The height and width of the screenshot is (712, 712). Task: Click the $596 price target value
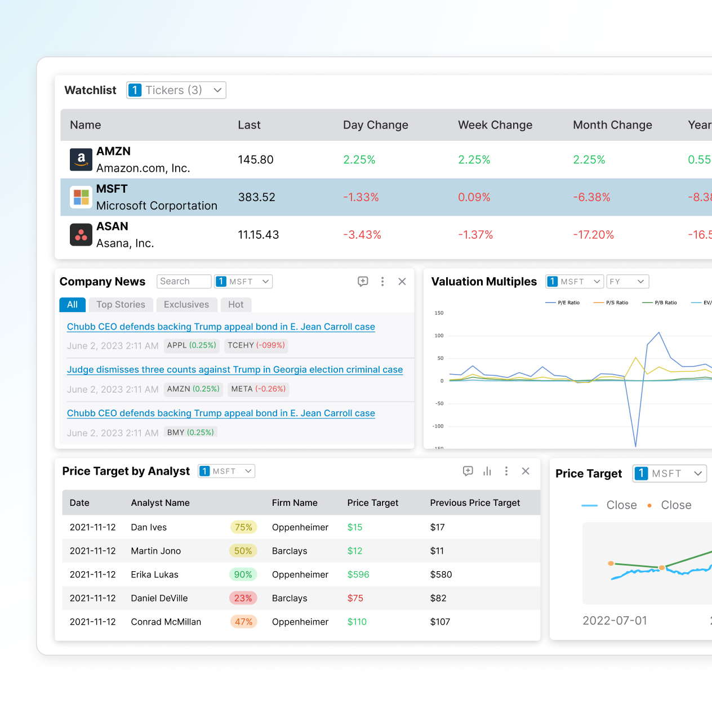358,575
